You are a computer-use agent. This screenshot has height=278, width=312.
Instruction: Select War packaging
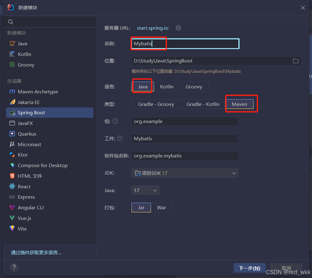(x=161, y=207)
